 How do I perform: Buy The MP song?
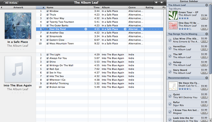click(x=204, y=57)
